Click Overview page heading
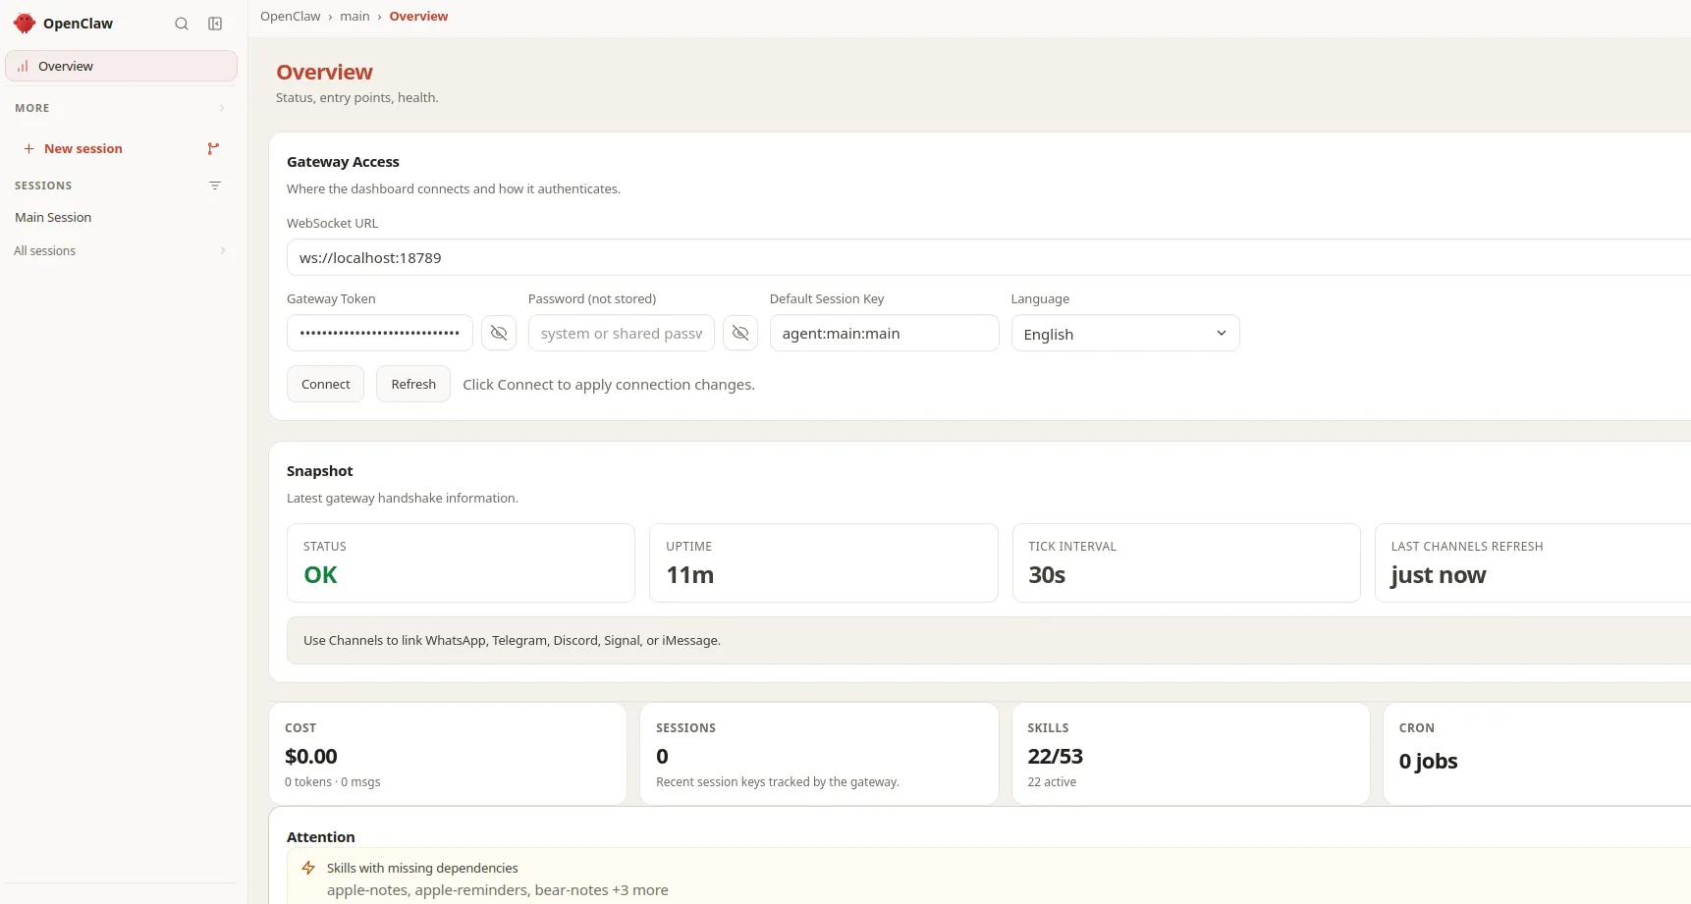1691x904 pixels. (x=324, y=72)
